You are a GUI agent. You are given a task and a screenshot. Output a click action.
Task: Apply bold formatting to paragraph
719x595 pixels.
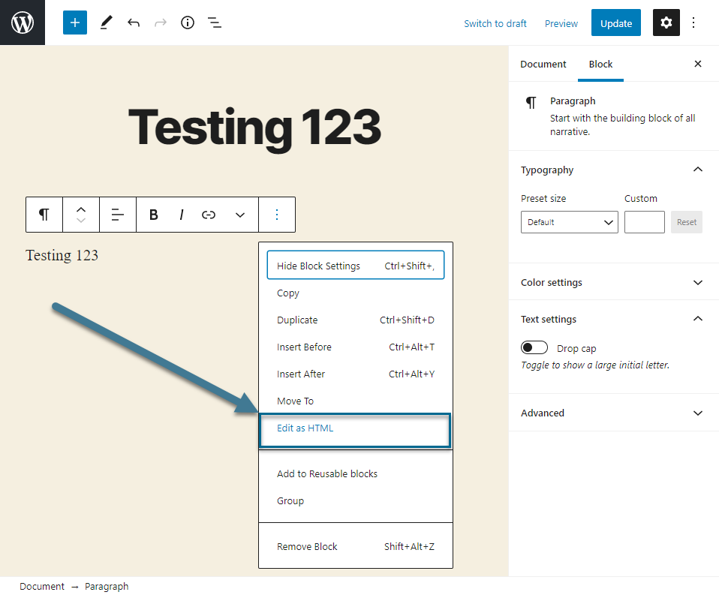[x=154, y=215]
